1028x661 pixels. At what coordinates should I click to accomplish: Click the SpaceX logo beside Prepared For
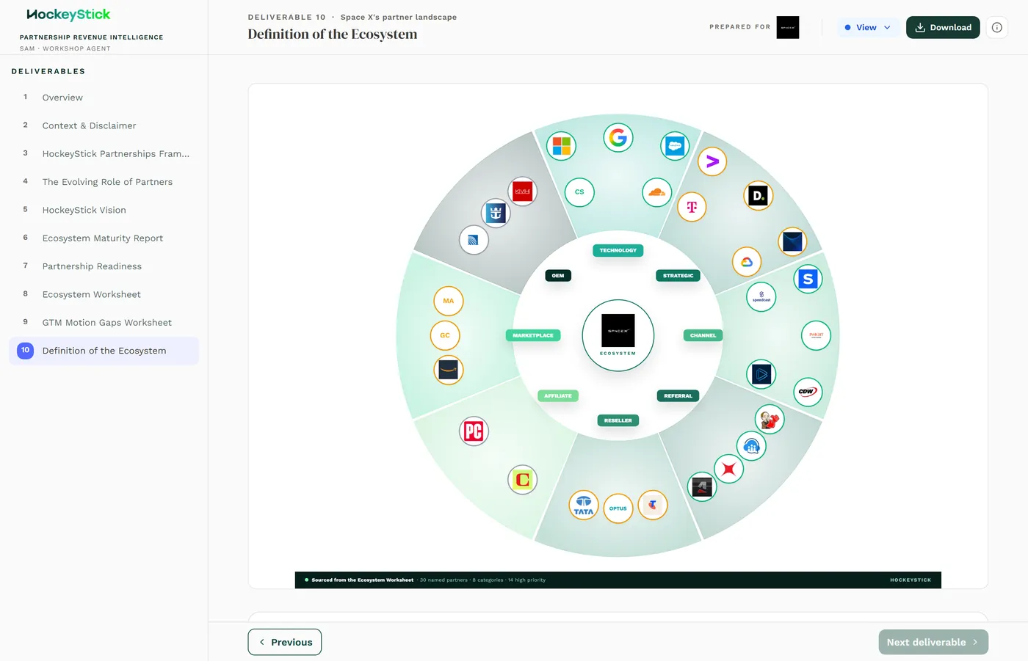[x=788, y=27]
